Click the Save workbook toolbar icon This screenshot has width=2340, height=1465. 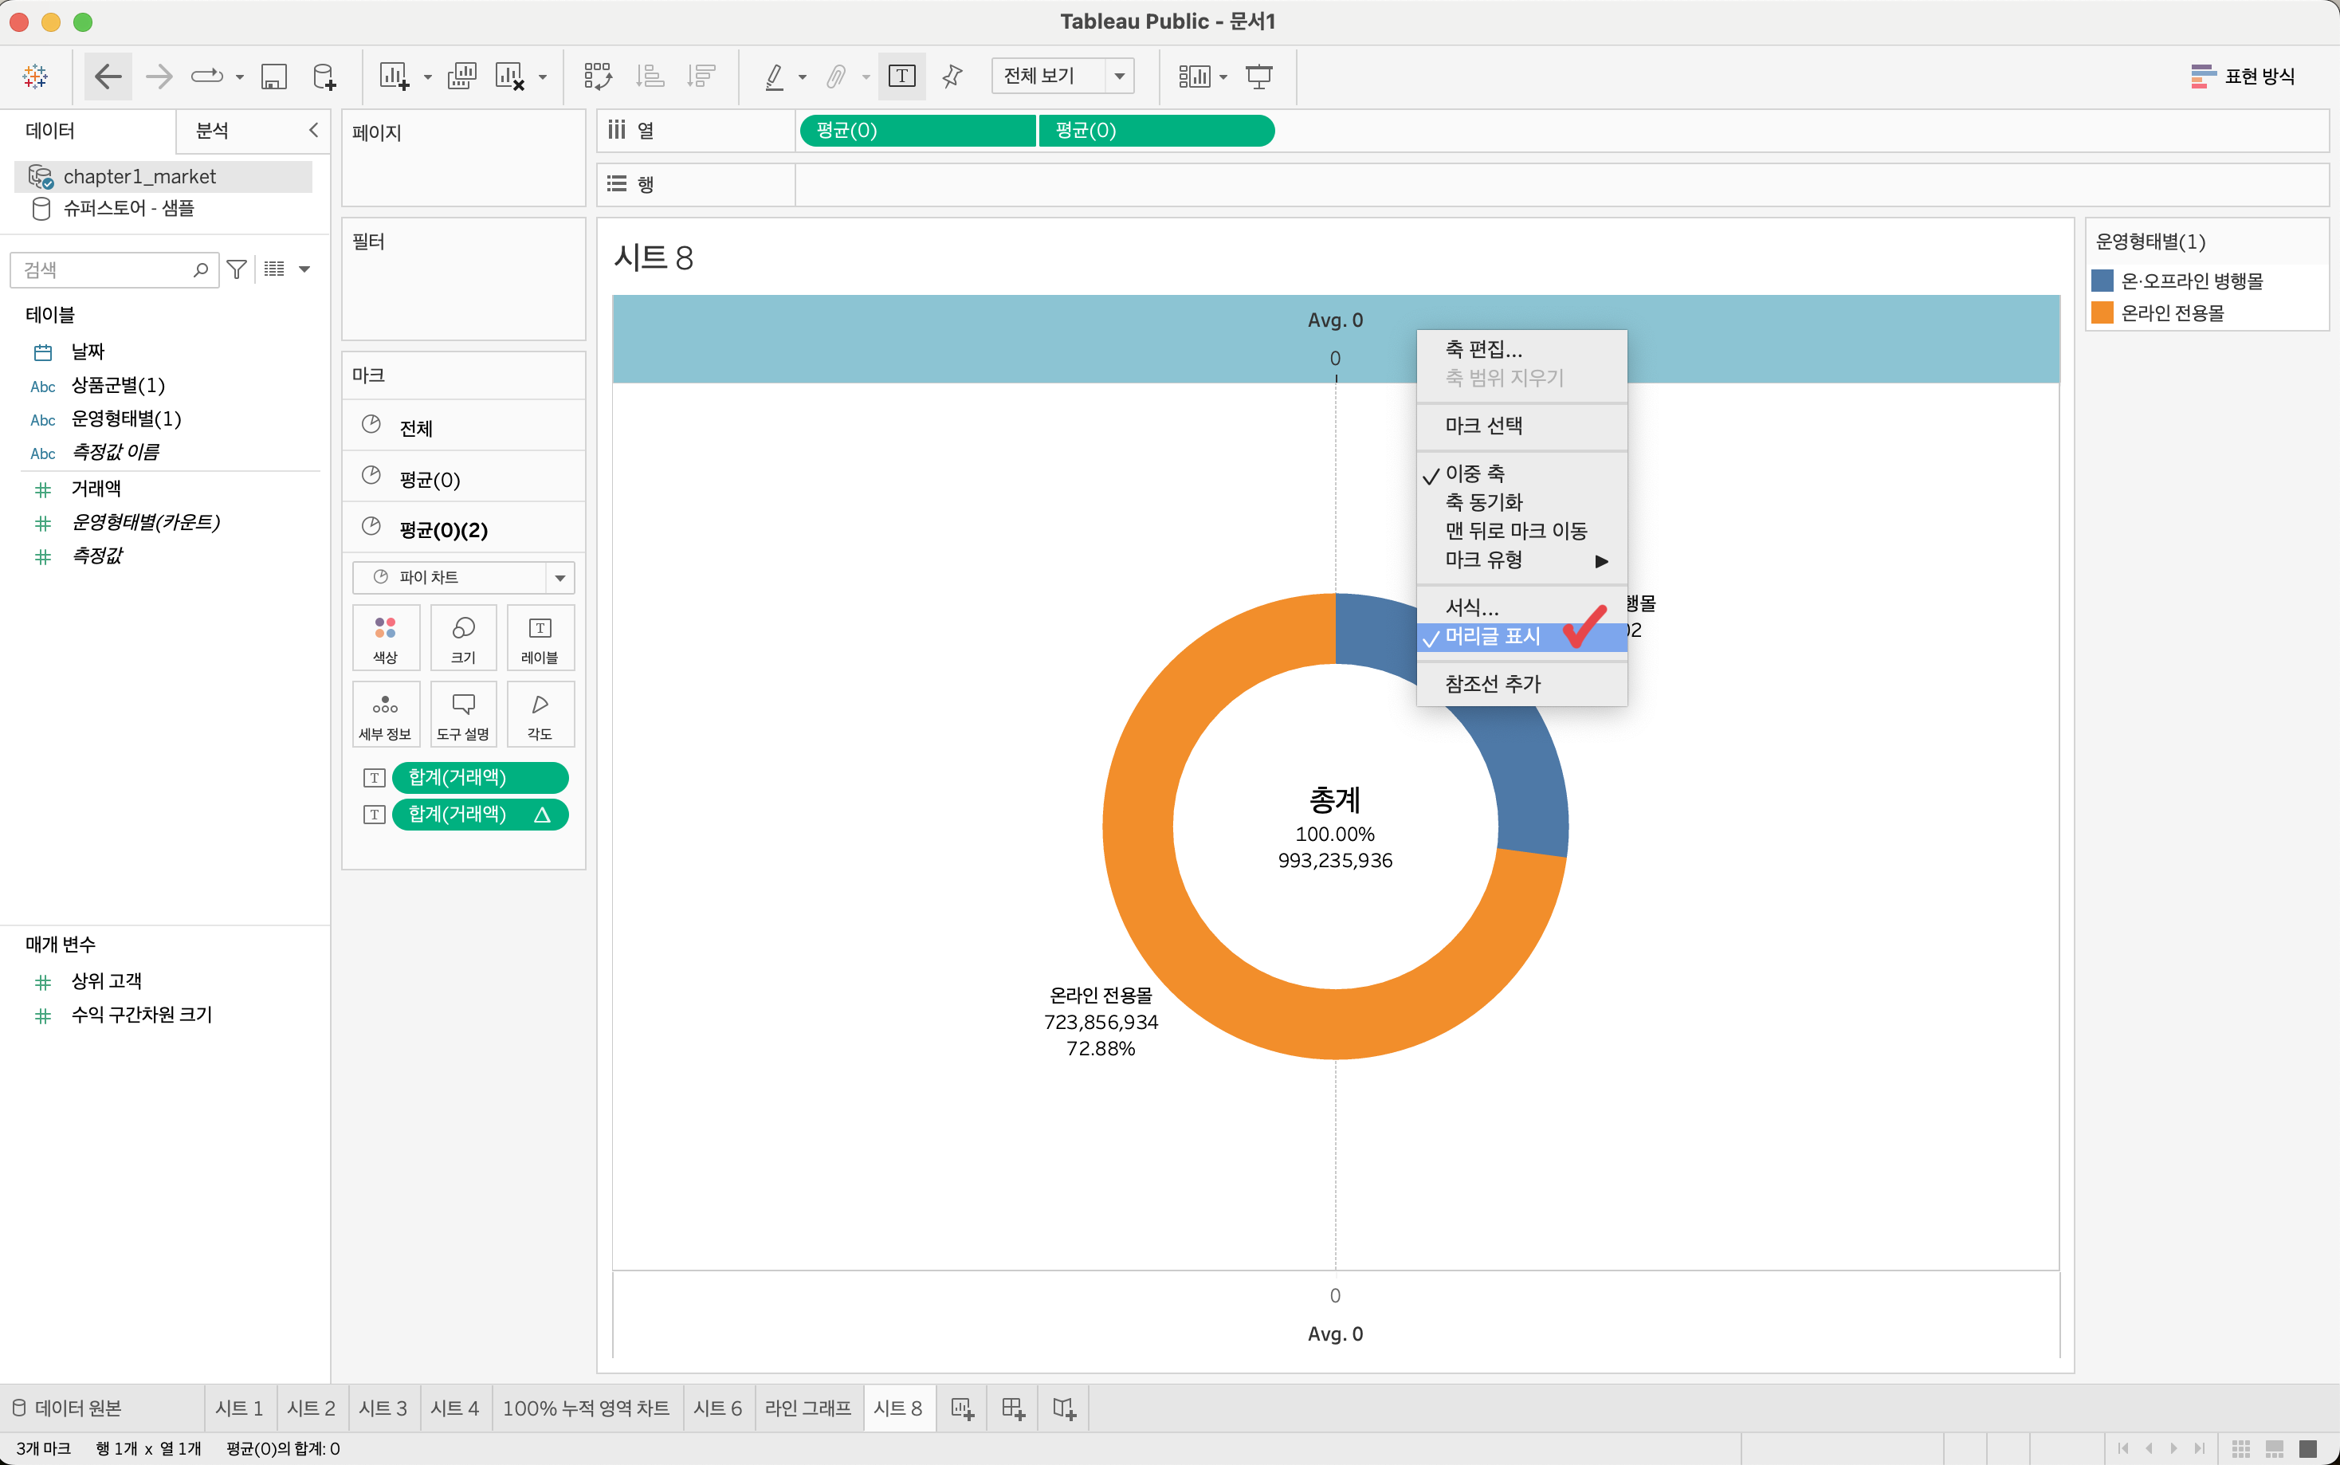tap(274, 76)
